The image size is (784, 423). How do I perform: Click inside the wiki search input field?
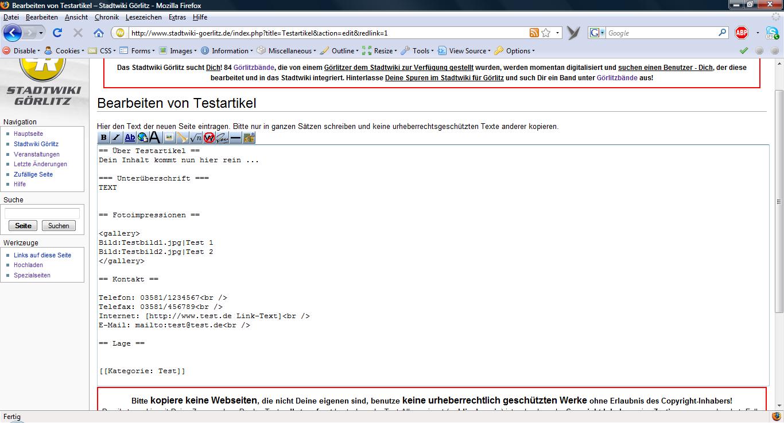[42, 214]
